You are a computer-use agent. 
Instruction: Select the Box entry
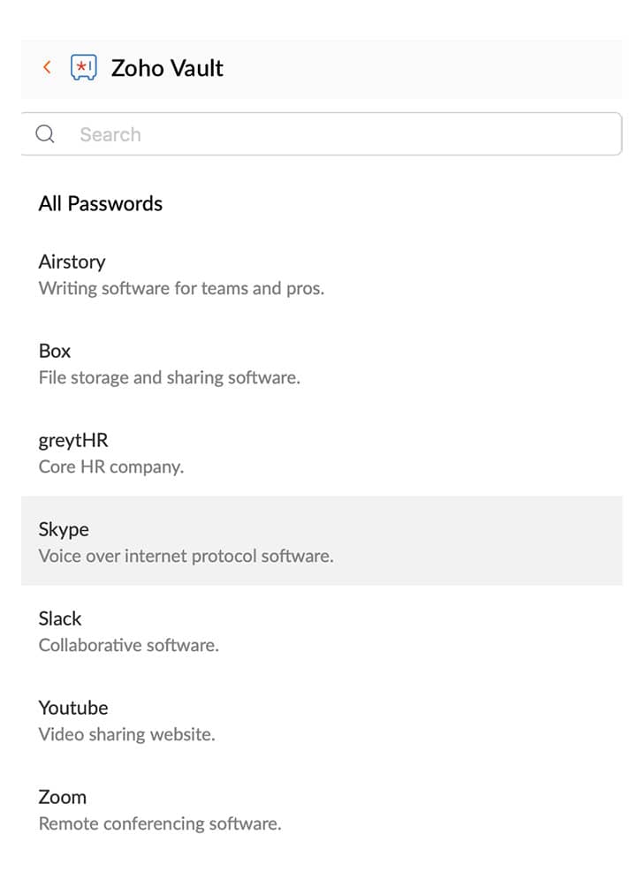tap(54, 351)
